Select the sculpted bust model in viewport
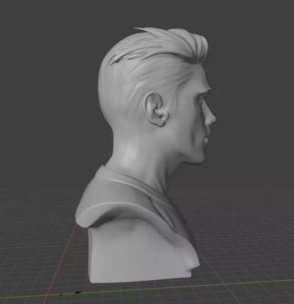The height and width of the screenshot is (304, 294). 145,155
